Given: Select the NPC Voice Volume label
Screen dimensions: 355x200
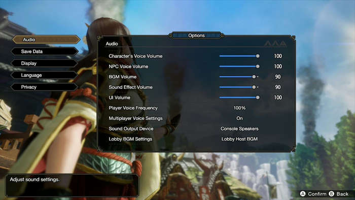Looking at the screenshot, I should pos(128,66).
